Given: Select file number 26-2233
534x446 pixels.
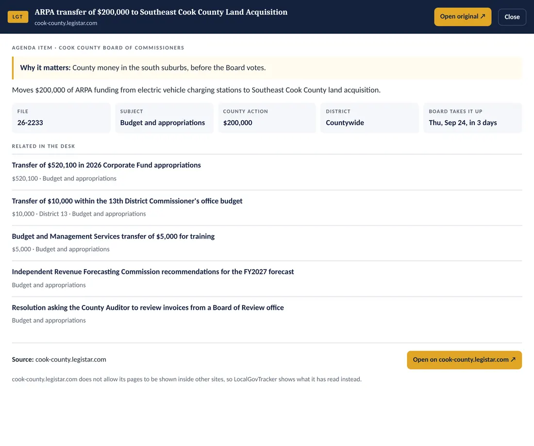Looking at the screenshot, I should coord(30,123).
